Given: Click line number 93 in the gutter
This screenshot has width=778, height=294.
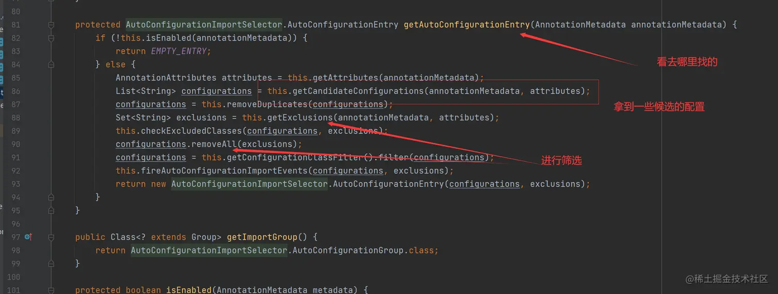Looking at the screenshot, I should tap(15, 184).
